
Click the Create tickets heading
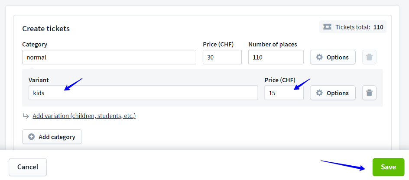click(46, 29)
